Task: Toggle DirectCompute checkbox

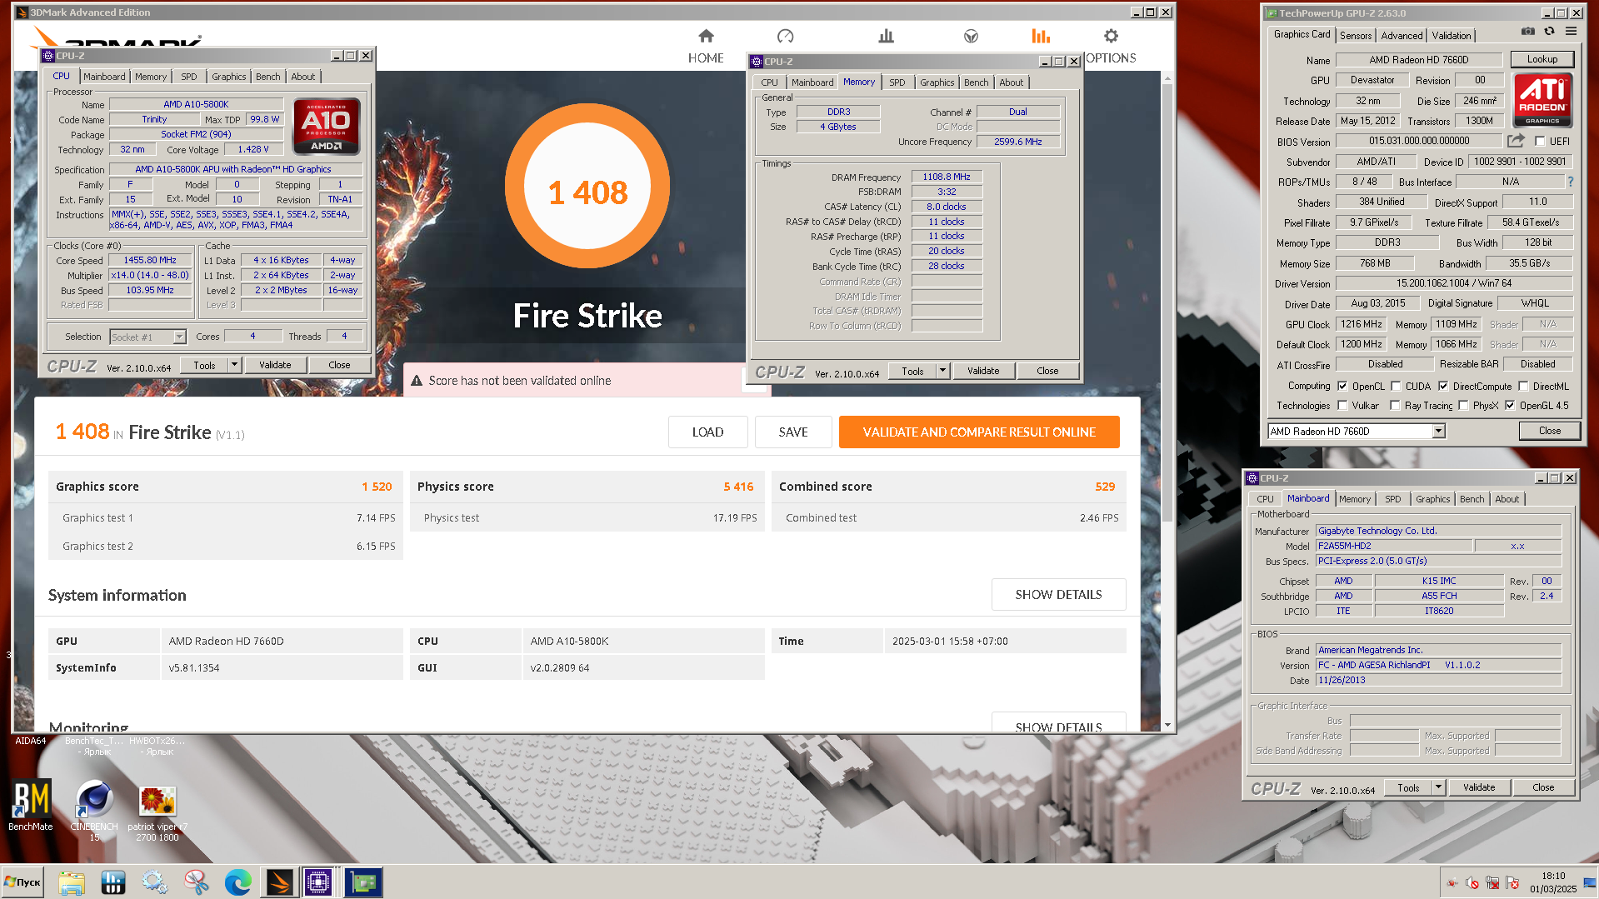Action: coord(1443,386)
